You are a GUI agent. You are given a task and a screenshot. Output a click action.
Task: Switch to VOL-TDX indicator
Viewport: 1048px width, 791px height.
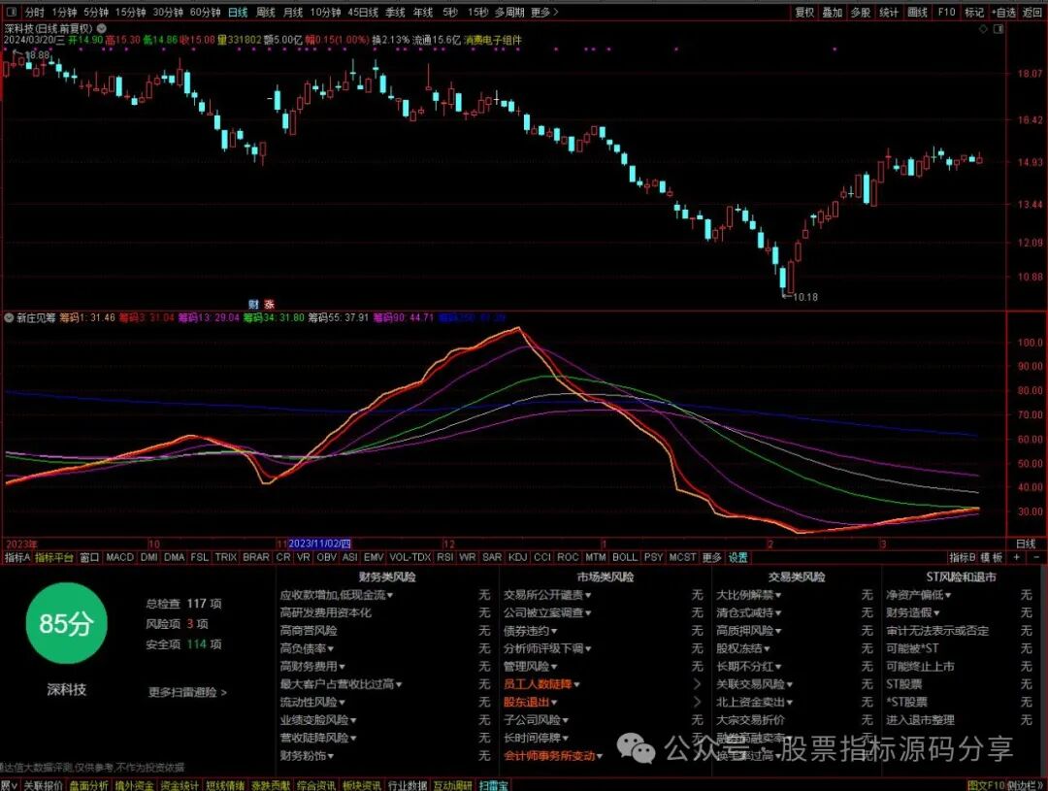409,557
